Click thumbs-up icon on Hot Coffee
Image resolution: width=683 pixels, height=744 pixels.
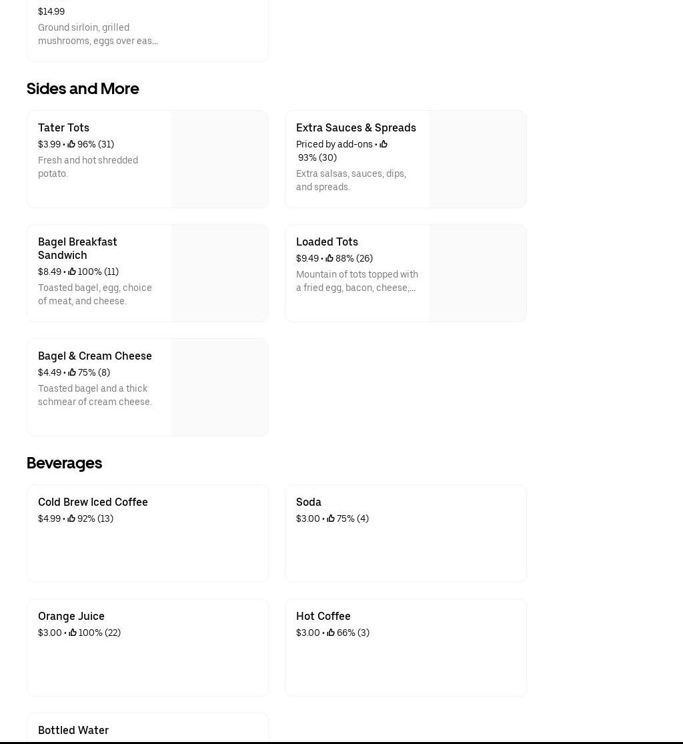[331, 633]
